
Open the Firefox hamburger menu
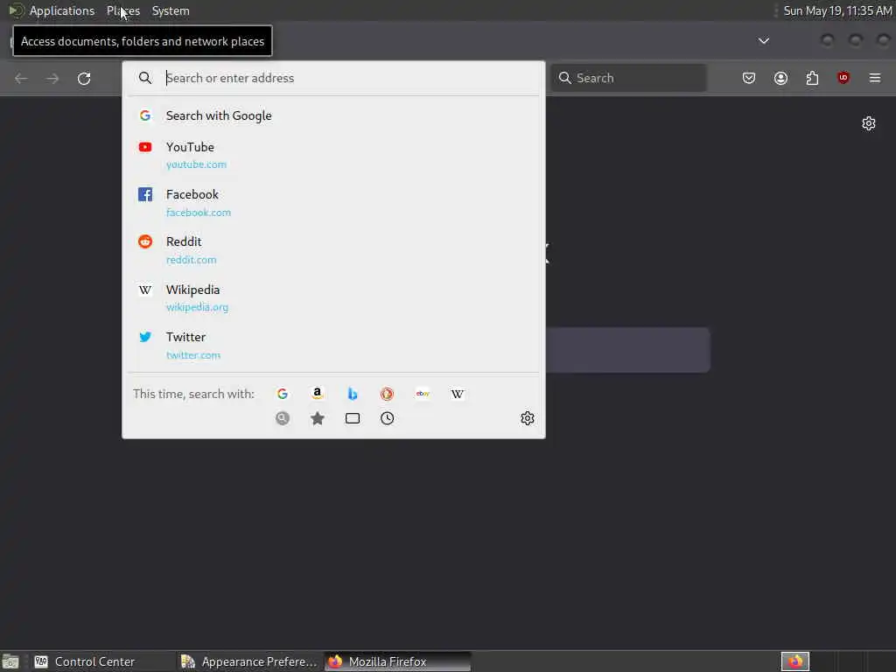click(875, 78)
